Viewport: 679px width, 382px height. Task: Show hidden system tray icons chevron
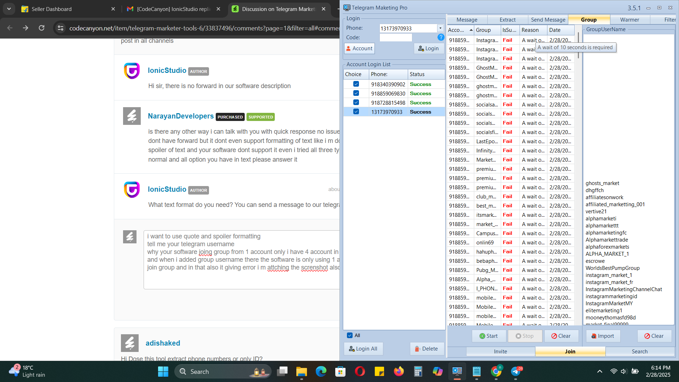point(600,371)
